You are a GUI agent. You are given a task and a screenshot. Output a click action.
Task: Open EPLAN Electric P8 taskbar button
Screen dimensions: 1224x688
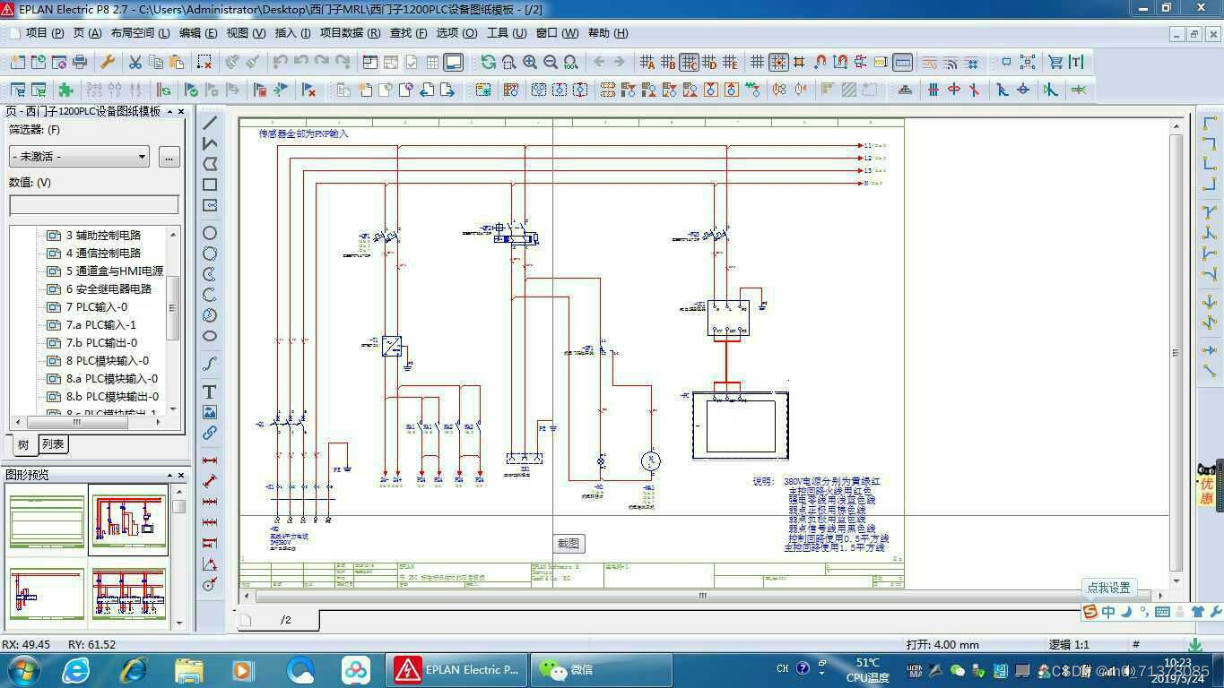[x=456, y=669]
